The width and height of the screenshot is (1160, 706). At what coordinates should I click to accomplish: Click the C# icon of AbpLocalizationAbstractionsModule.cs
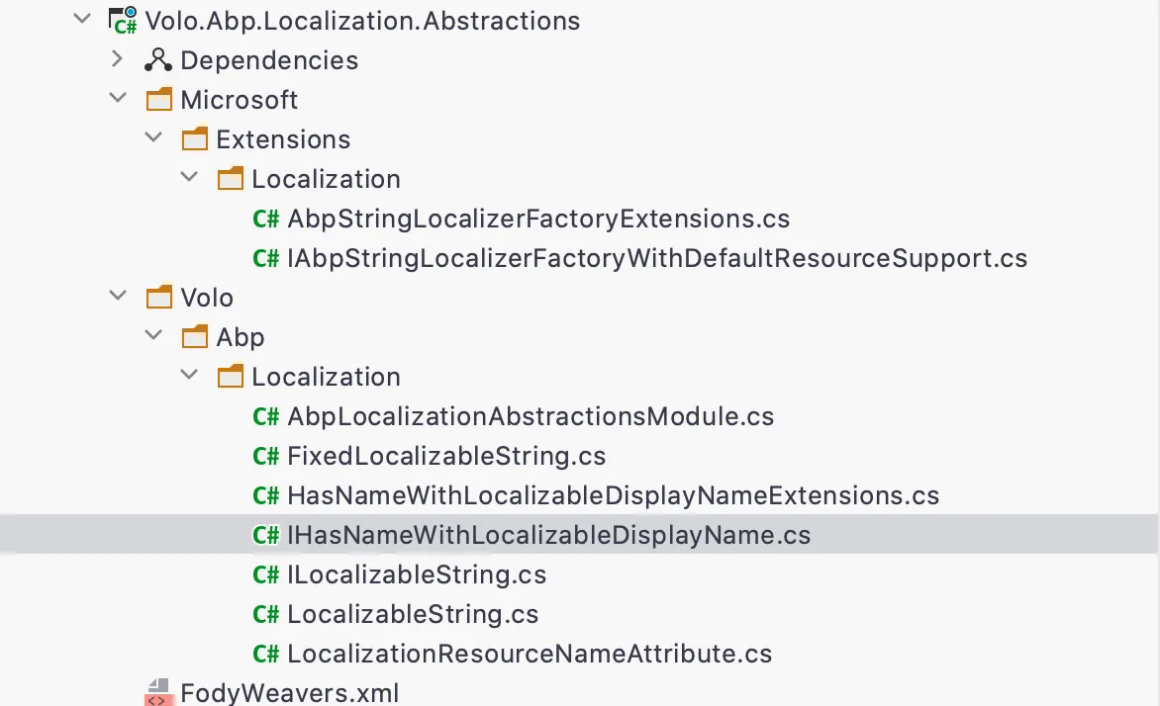(x=265, y=416)
